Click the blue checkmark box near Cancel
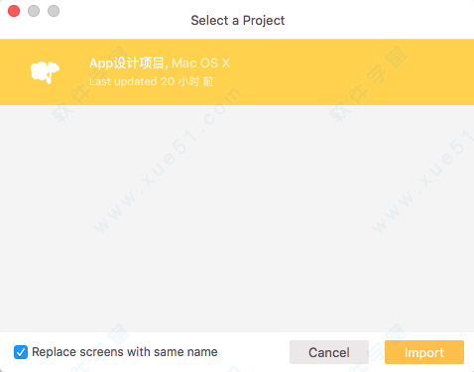The image size is (474, 372). coord(21,352)
